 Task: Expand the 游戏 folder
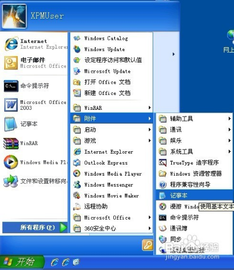coord(111,141)
